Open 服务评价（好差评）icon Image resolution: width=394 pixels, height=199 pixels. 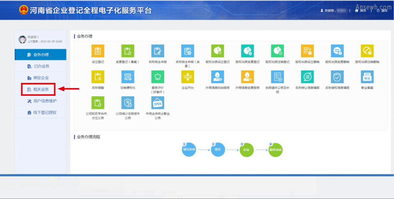click(x=158, y=77)
